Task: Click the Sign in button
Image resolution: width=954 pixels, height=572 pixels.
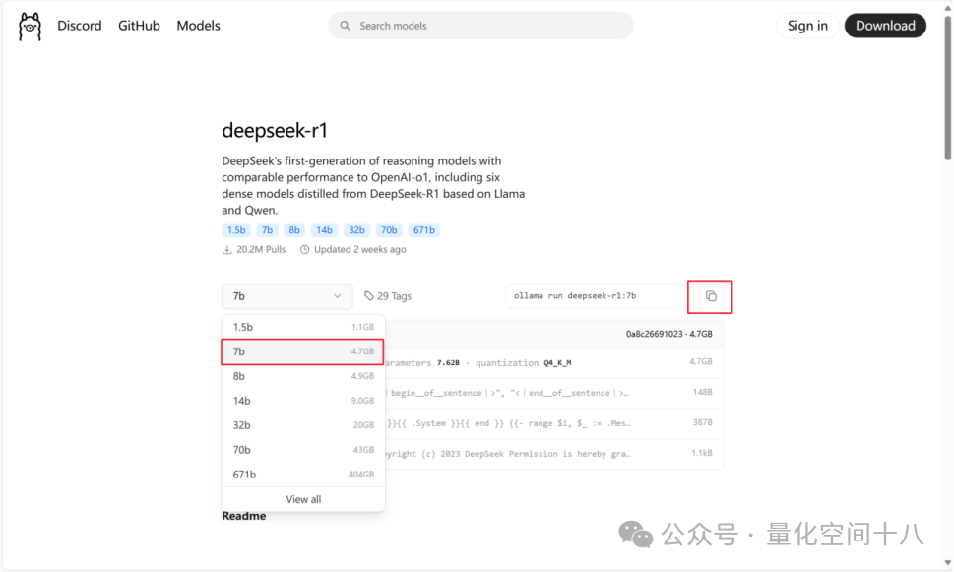Action: pyautogui.click(x=807, y=26)
